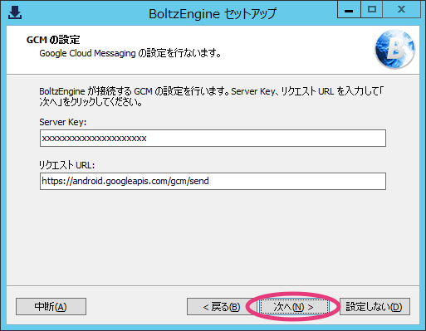426x331 pixels.
Task: Maximize the BoltzEngine setup window
Action: pyautogui.click(x=372, y=10)
